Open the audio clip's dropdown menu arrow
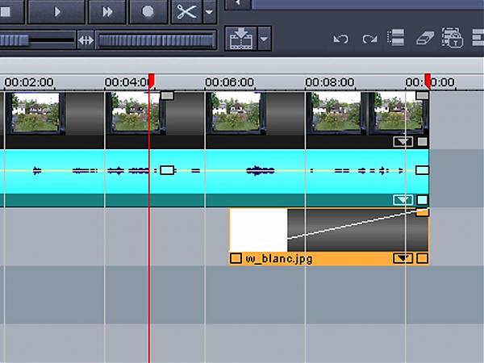The height and width of the screenshot is (363, 484). [x=403, y=200]
